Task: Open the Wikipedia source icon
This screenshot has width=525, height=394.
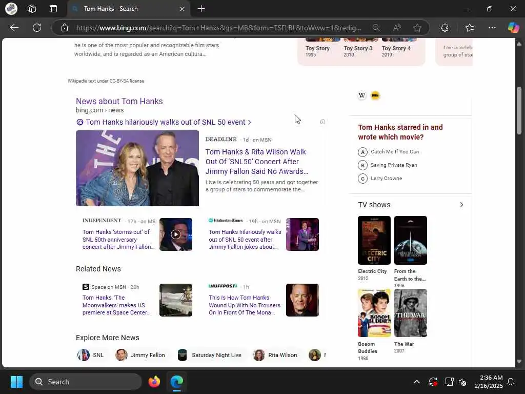Action: coord(362,95)
